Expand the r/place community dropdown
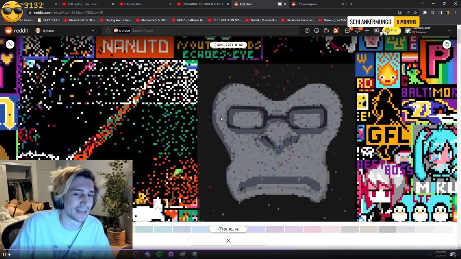Image resolution: width=461 pixels, height=259 pixels. [93, 31]
